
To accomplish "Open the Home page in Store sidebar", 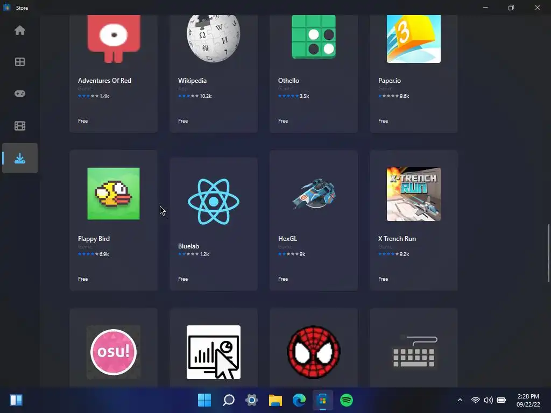I will tap(20, 31).
